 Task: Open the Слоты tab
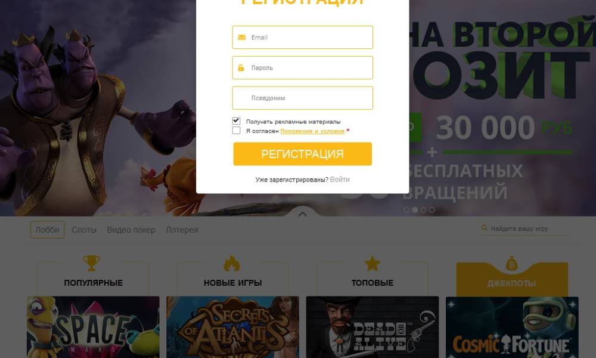tap(84, 230)
